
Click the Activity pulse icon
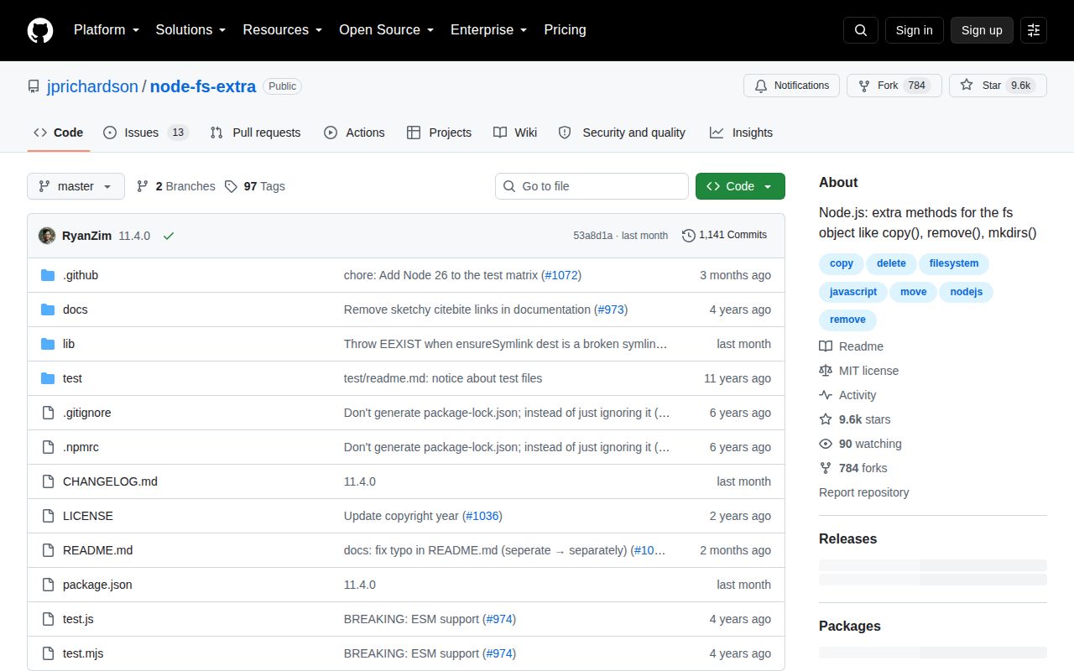point(826,395)
